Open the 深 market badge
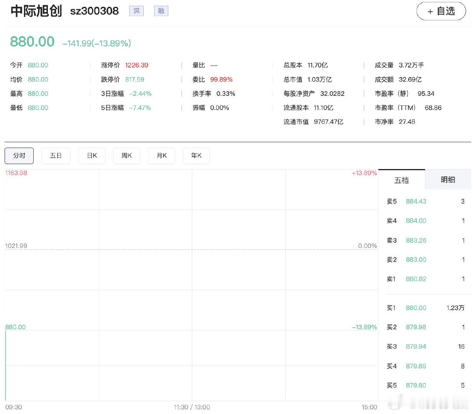473x414 pixels. pos(136,11)
